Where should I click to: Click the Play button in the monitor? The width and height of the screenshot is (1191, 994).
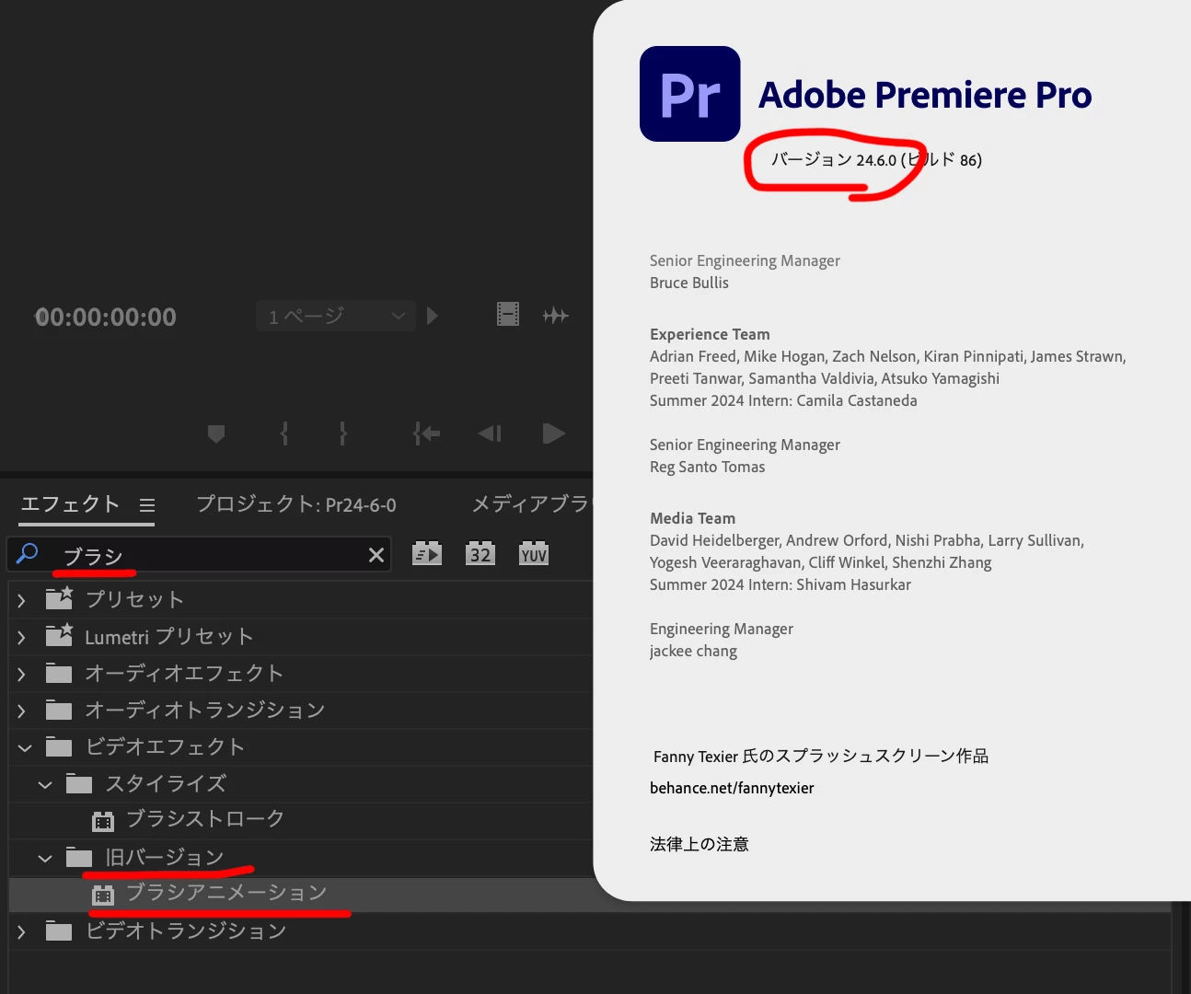[553, 433]
